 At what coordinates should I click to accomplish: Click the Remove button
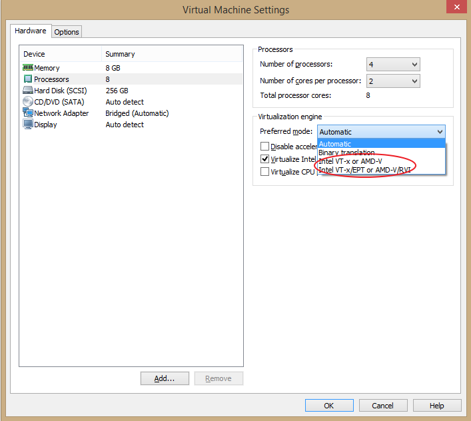(219, 378)
